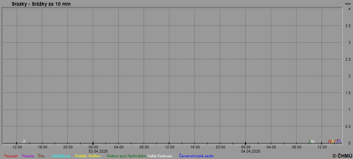
Task: Select the Paseka station in legend
Action: point(28,156)
